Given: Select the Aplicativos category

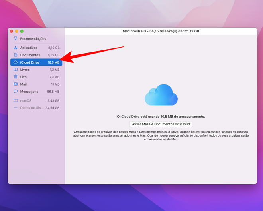Looking at the screenshot, I should coord(36,48).
